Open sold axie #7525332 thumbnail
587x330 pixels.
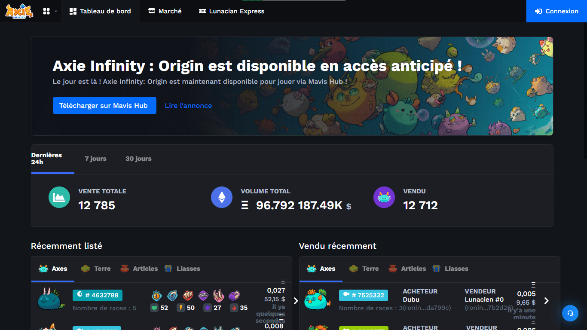318,299
